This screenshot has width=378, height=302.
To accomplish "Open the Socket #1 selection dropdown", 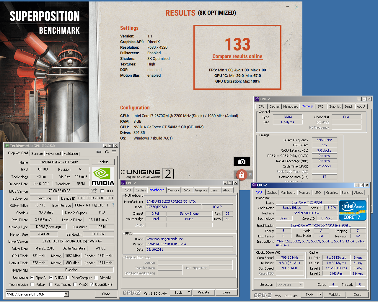I will [301, 285].
